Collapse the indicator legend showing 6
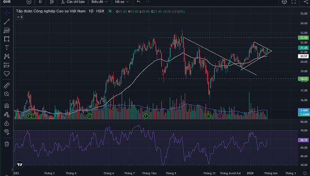 pyautogui.click(x=20, y=17)
